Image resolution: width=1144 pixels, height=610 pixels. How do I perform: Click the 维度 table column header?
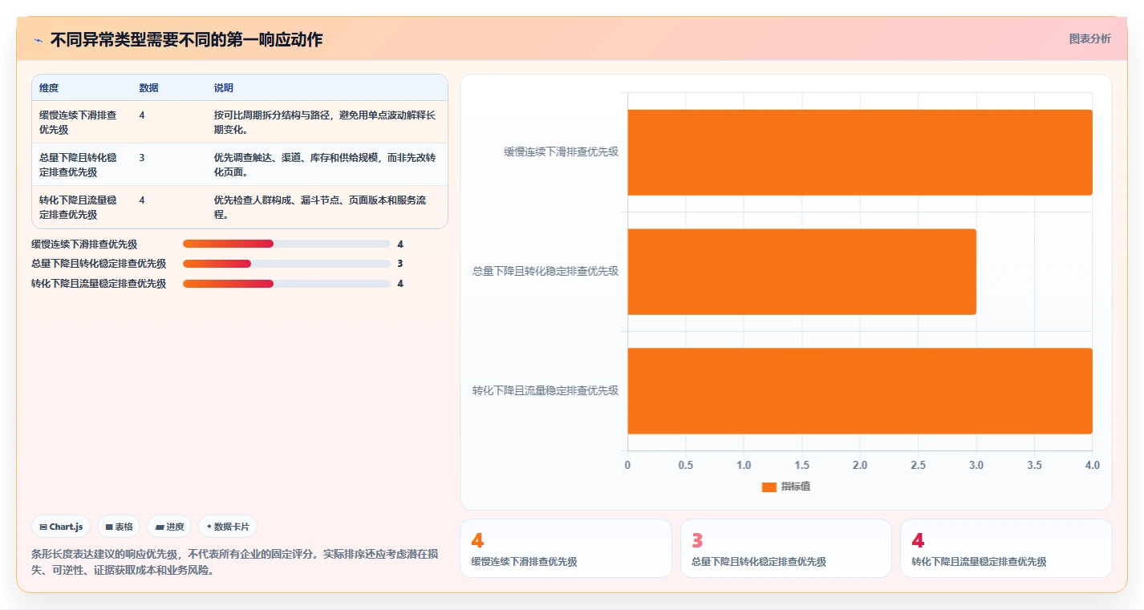pyautogui.click(x=49, y=88)
